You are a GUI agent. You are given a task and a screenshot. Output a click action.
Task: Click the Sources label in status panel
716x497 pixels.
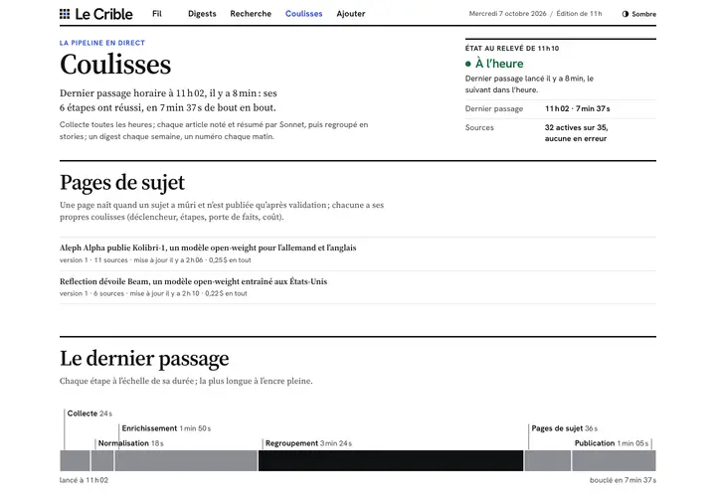479,128
